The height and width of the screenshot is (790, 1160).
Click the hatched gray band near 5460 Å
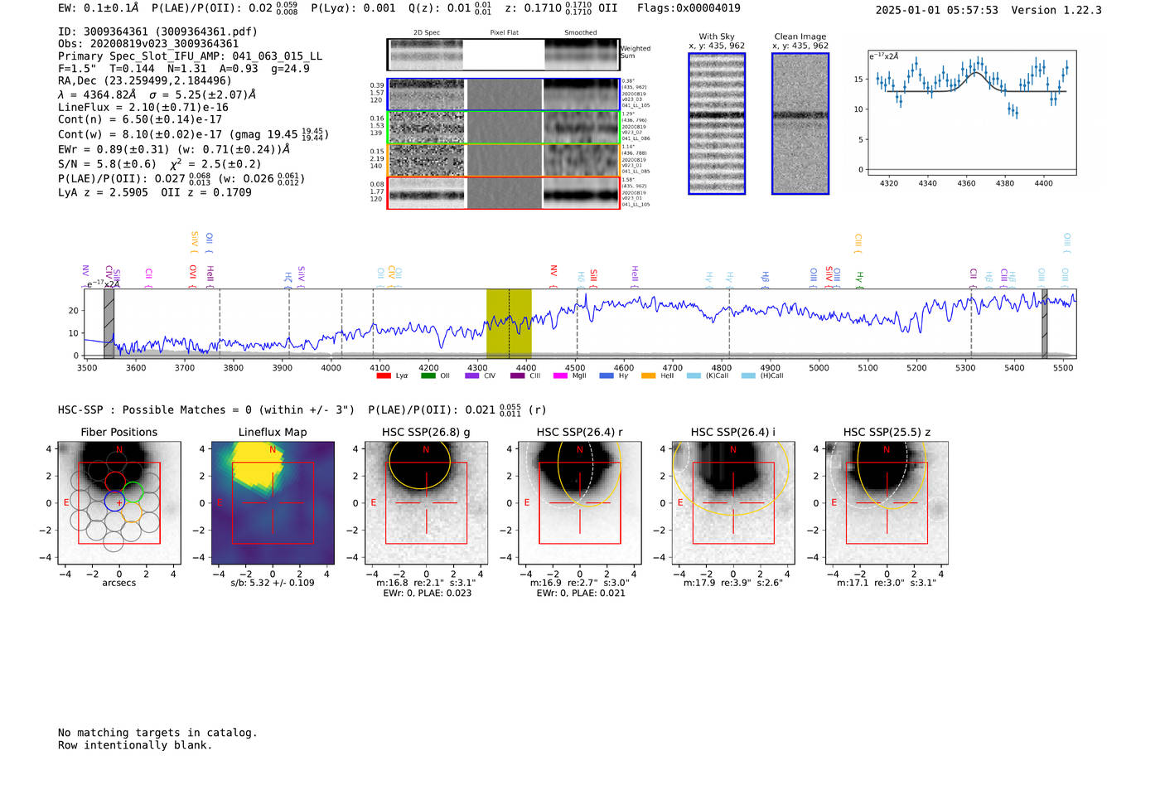[1044, 323]
